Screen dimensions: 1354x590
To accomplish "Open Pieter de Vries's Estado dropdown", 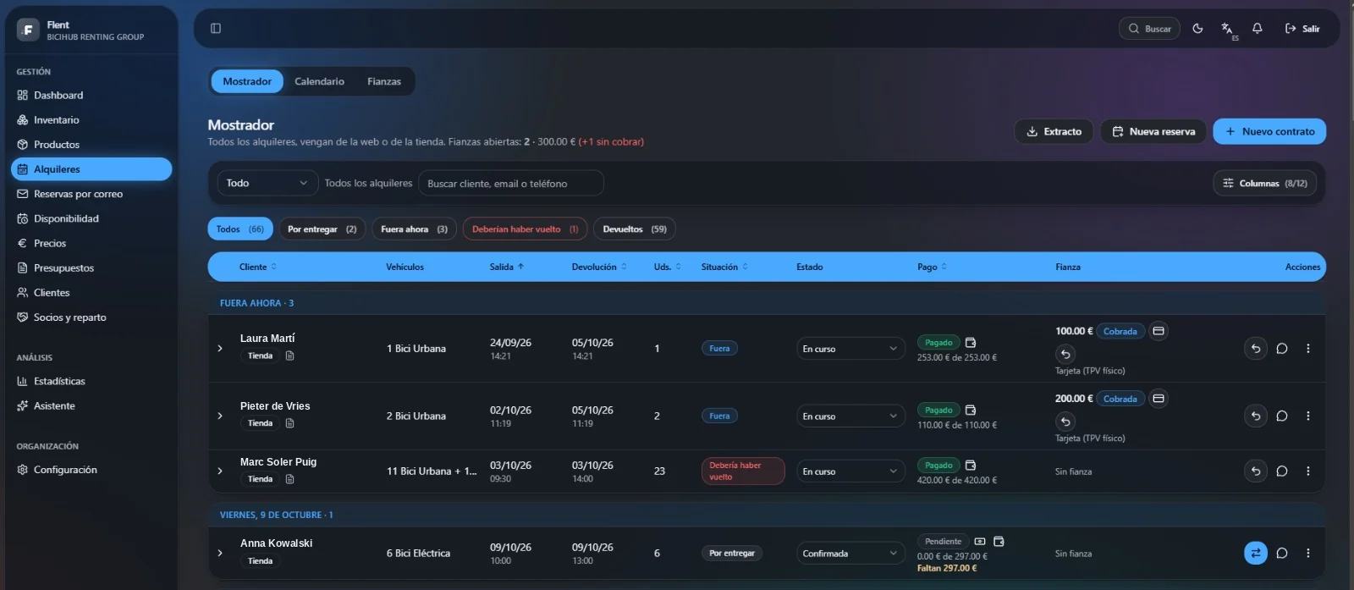I will click(850, 416).
